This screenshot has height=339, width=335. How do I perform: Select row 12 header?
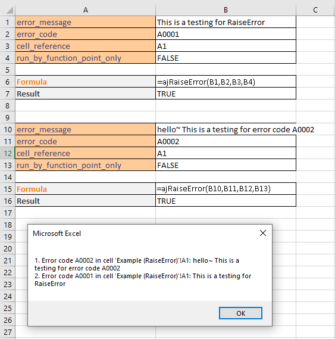click(x=8, y=153)
